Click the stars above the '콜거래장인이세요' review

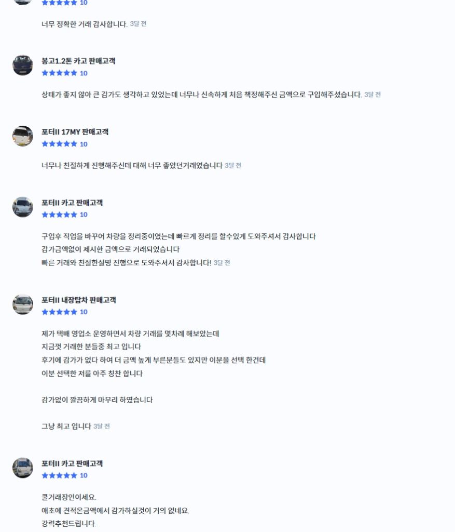point(59,475)
